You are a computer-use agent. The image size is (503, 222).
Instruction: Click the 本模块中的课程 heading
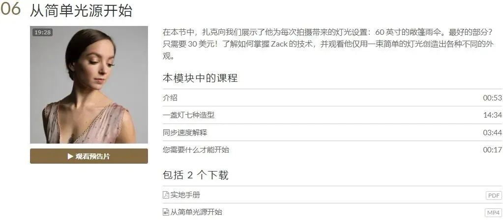200,78
